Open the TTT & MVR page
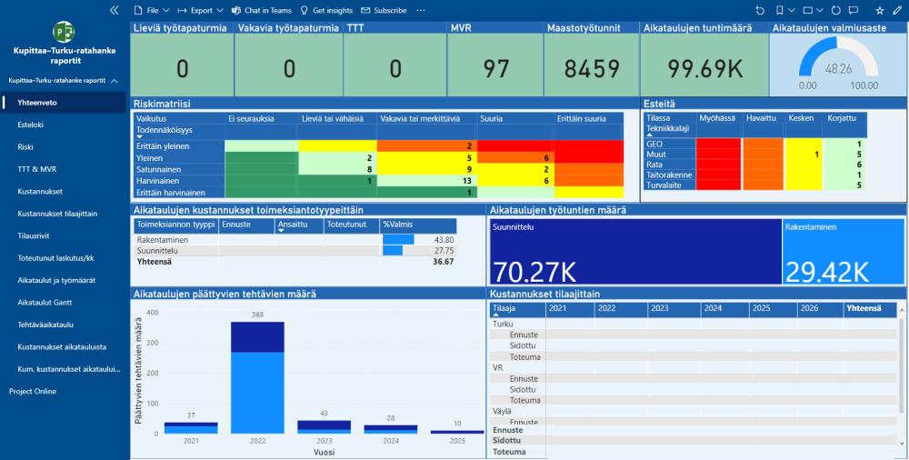The height and width of the screenshot is (460, 909). point(64,169)
